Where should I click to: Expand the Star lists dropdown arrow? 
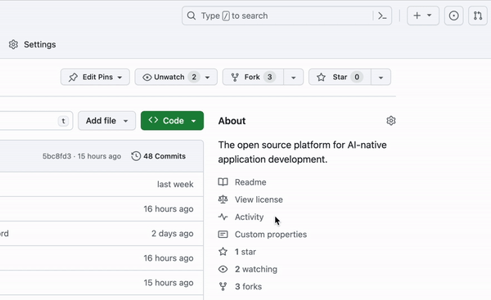pyautogui.click(x=381, y=78)
